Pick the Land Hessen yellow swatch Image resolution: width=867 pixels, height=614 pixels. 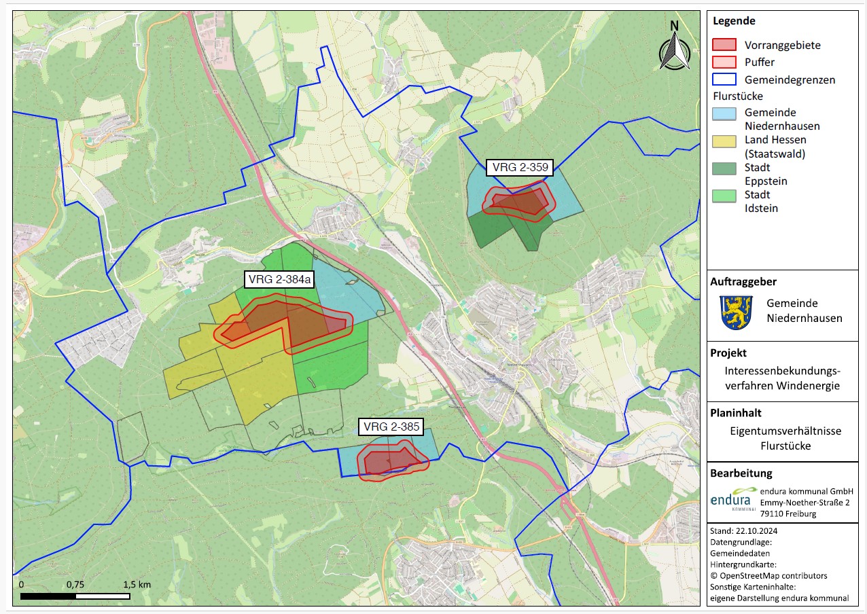[x=724, y=141]
